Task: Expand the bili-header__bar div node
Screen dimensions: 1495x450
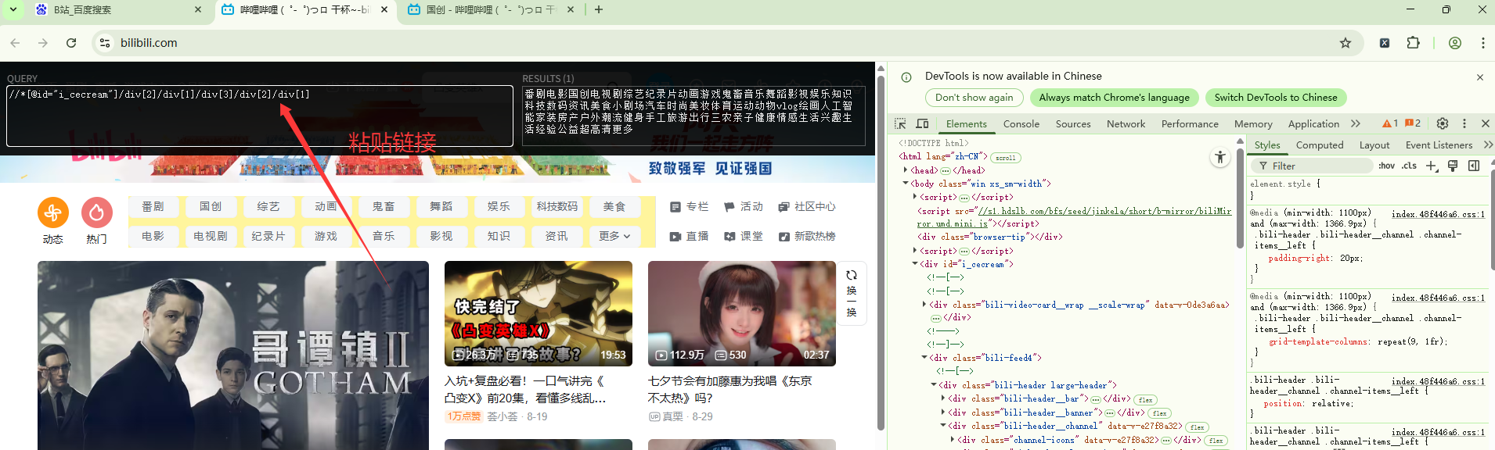Action: pos(943,398)
